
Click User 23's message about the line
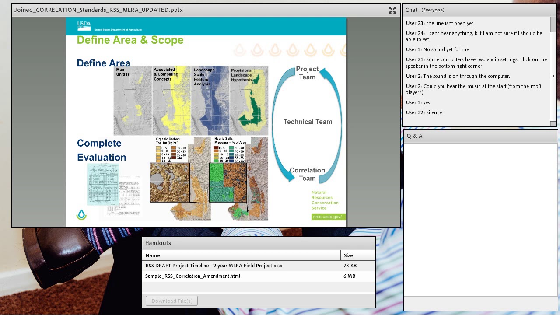(x=439, y=23)
